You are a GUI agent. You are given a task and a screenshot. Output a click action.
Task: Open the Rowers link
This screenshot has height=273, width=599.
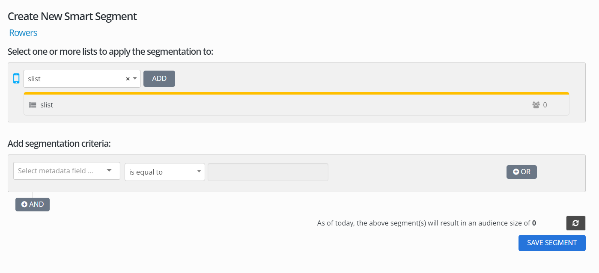pos(23,33)
